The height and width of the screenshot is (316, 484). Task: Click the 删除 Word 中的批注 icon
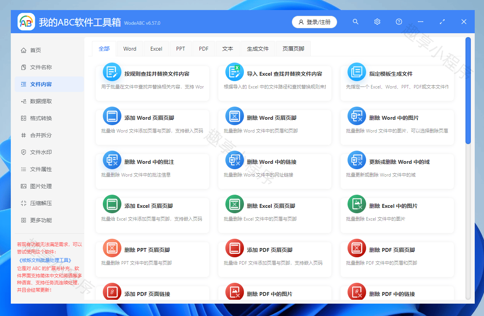click(x=112, y=160)
